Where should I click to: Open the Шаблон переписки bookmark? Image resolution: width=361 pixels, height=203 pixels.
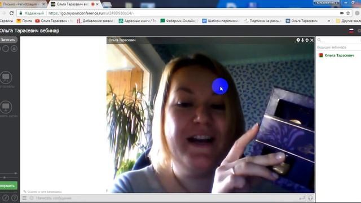[221, 21]
